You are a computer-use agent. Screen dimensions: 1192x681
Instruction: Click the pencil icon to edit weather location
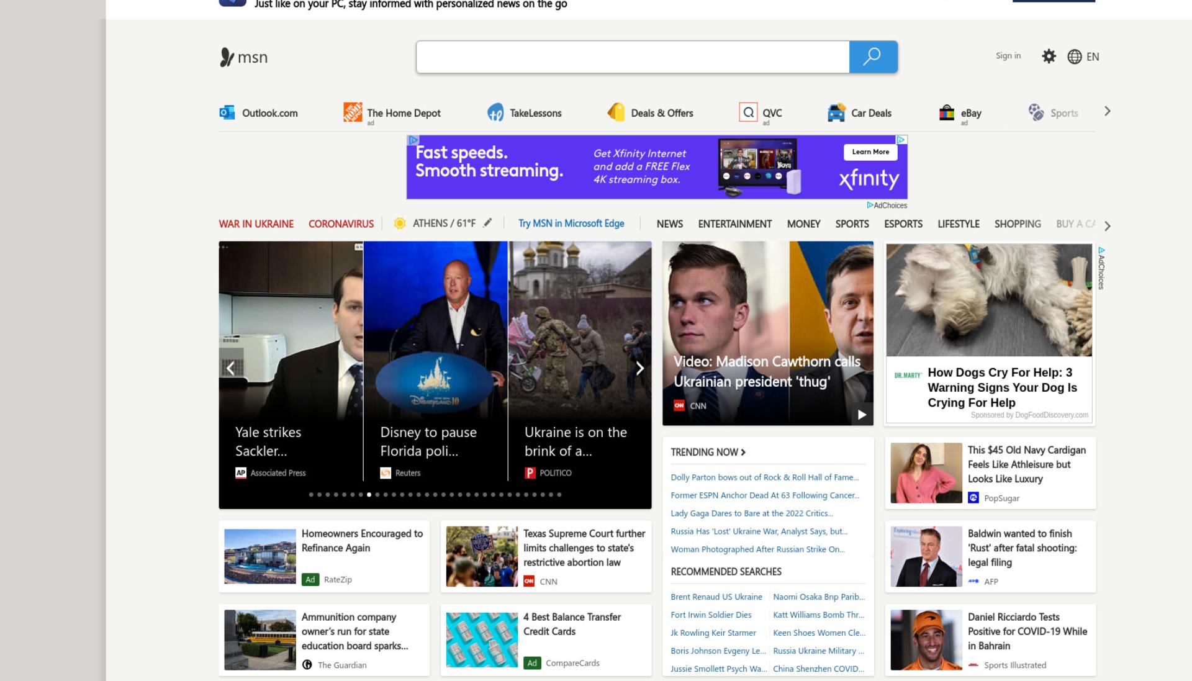(x=488, y=222)
